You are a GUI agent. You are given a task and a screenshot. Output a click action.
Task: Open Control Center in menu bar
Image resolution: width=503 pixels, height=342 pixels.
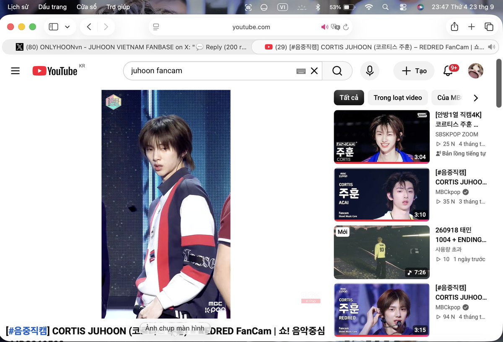(403, 7)
